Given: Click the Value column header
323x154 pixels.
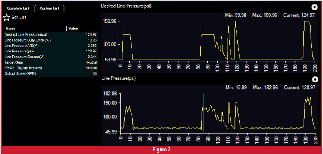Looking at the screenshot, I should pos(73,28).
